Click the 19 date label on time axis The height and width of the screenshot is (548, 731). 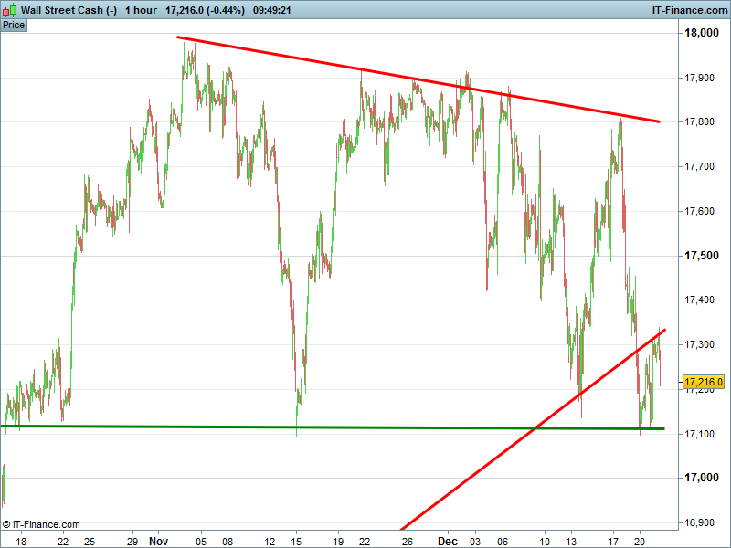[338, 542]
